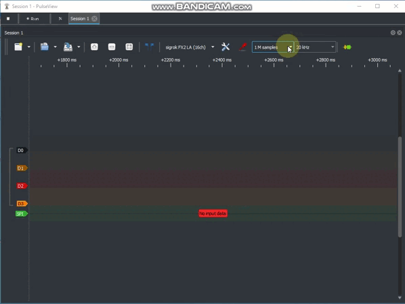Screen dimensions: 405x304
Task: Click the +3000 ms ruler marker
Action: click(377, 60)
